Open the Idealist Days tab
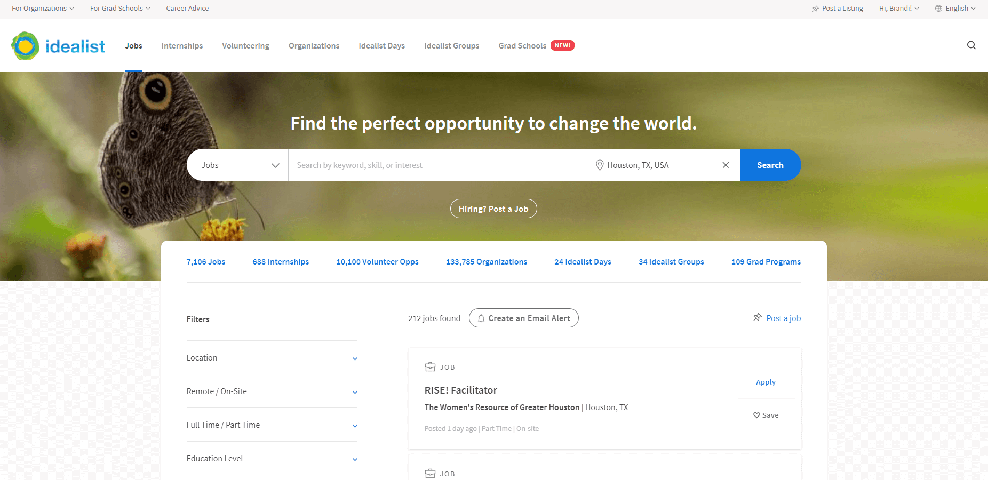The width and height of the screenshot is (988, 480). (381, 46)
